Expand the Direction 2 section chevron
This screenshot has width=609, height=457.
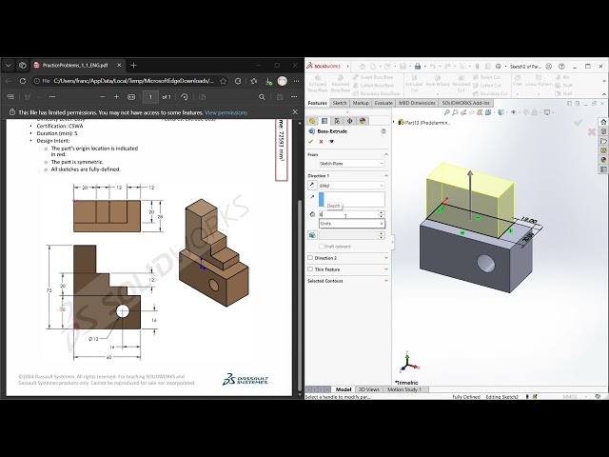coord(386,258)
